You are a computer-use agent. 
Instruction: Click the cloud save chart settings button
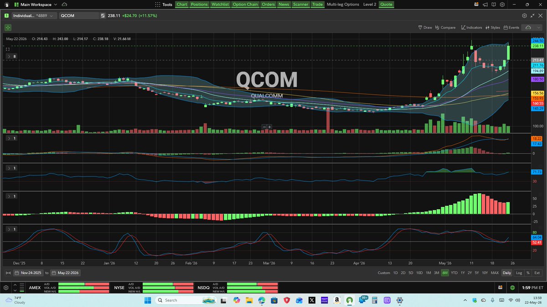tap(528, 27)
